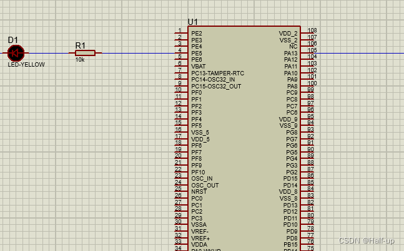Click the OSC_OUT pin label
Screen dimensions: 404x251
point(205,185)
